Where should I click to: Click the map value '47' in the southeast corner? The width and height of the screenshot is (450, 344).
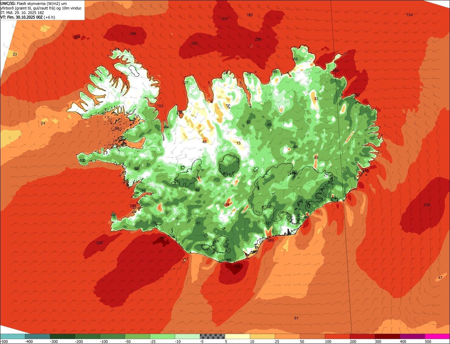[440, 278]
